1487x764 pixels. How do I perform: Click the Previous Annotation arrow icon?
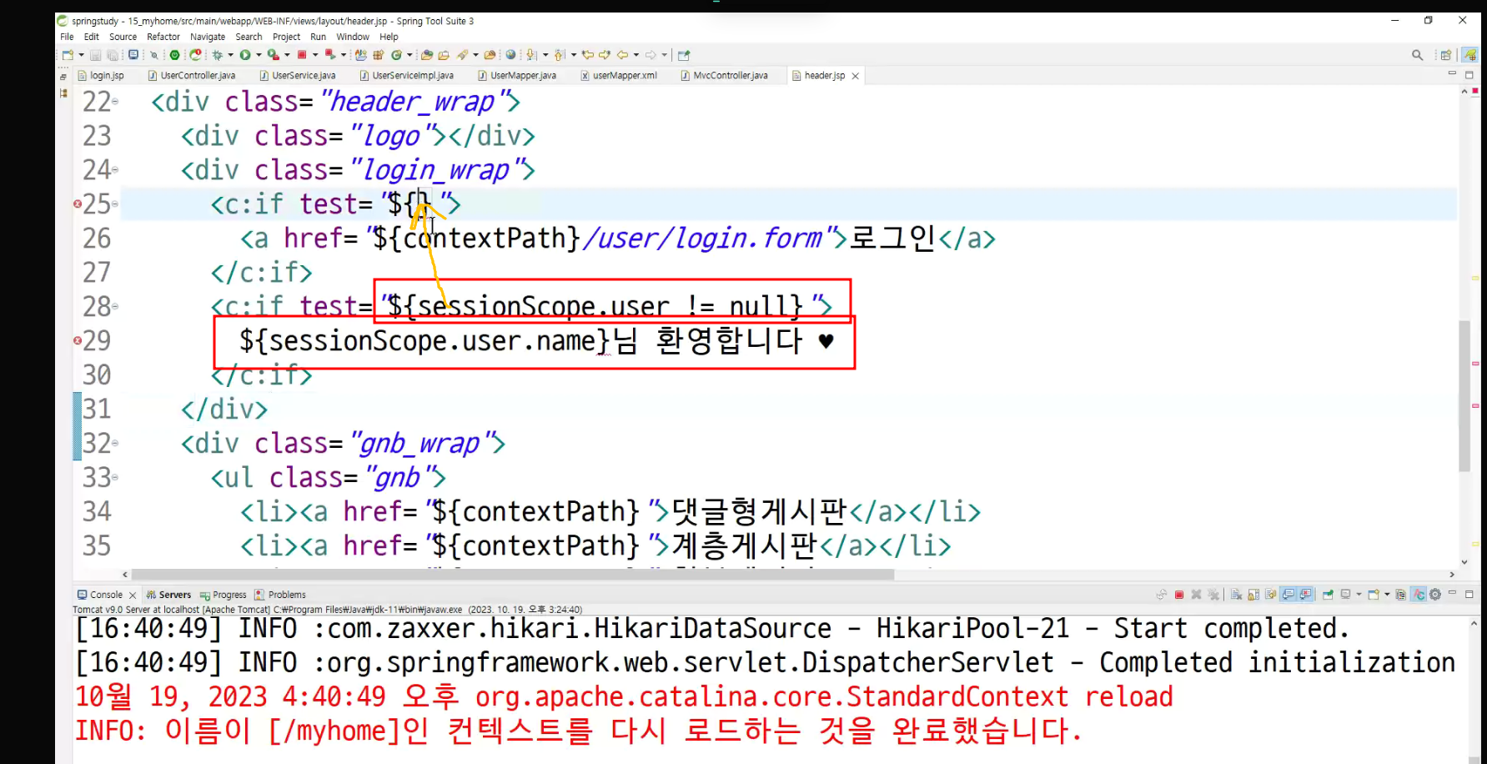[559, 55]
